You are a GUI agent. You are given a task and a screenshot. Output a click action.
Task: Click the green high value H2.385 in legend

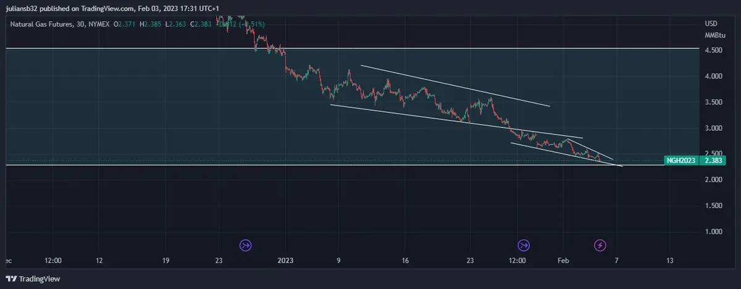click(x=152, y=23)
